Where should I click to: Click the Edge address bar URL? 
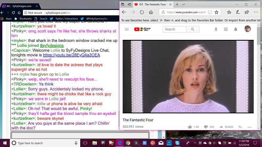click(x=186, y=12)
